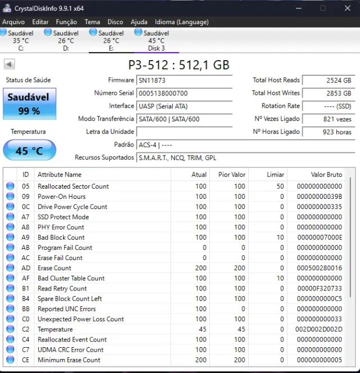Click status icon of Power-On Hours row
The image size is (360, 373).
(10, 196)
